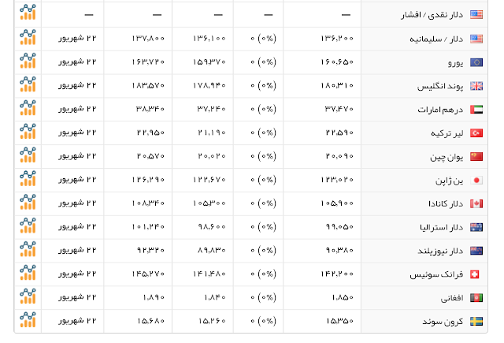Click the chart icon for دلار نقدی / افشار
This screenshot has height=343, width=504.
(x=28, y=13)
